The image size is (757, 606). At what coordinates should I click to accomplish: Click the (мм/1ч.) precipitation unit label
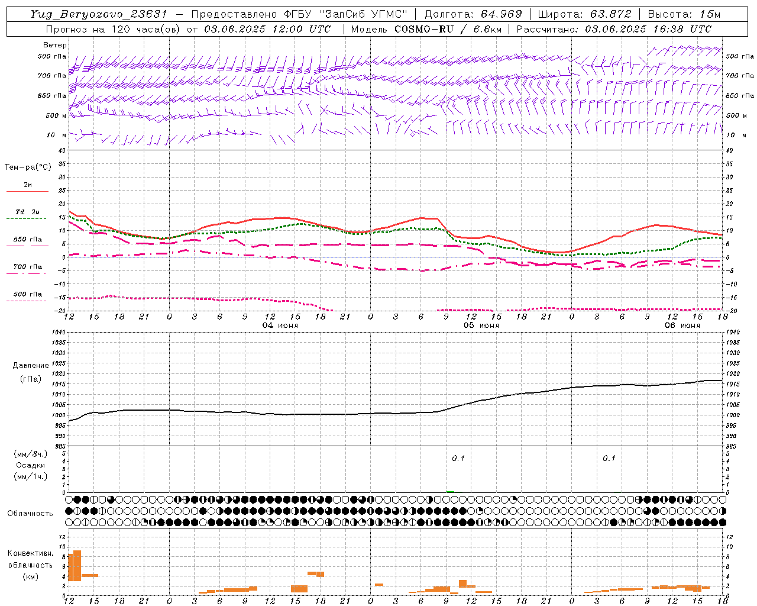31,476
